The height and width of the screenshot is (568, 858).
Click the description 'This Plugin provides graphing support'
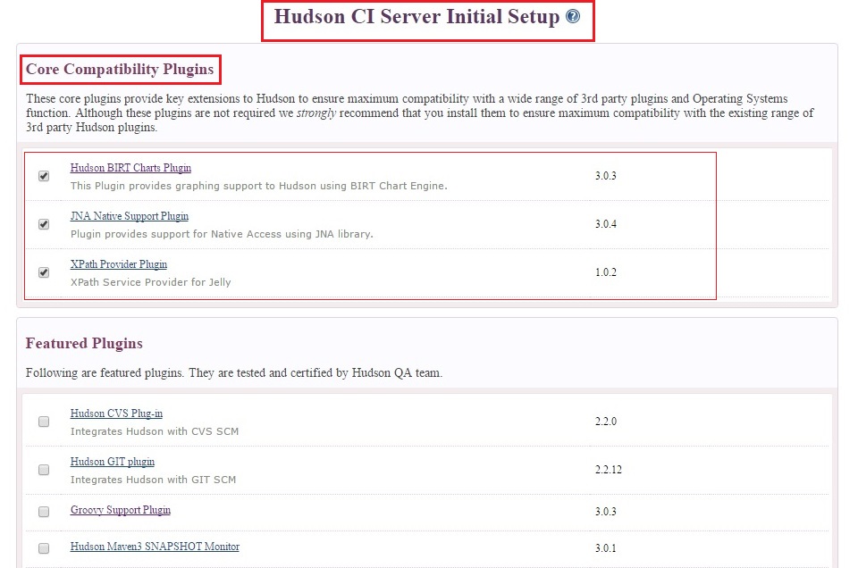[259, 186]
